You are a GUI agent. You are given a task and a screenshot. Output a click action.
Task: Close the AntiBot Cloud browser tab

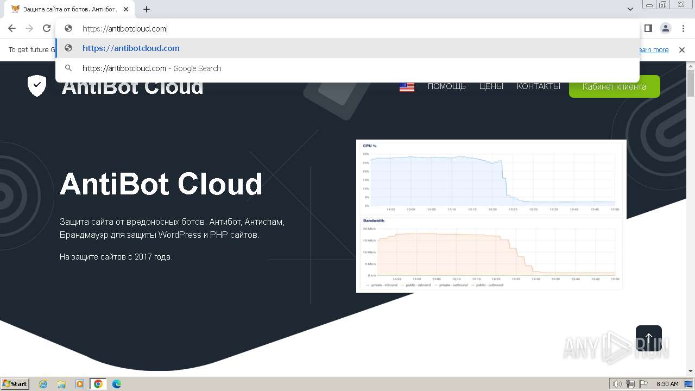126,9
